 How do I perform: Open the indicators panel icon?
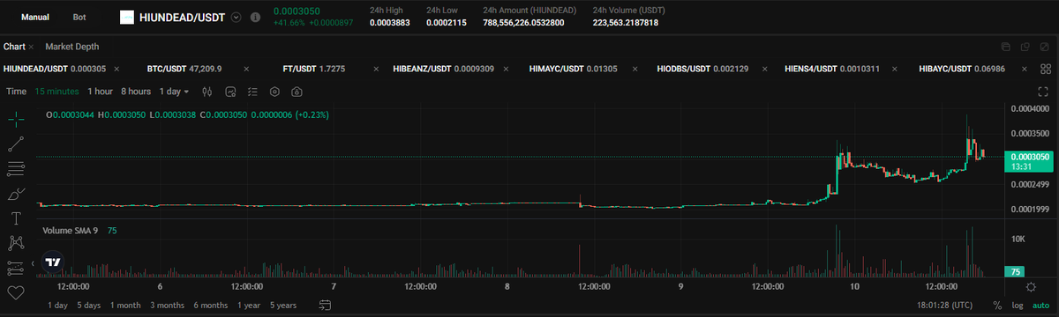coord(230,92)
